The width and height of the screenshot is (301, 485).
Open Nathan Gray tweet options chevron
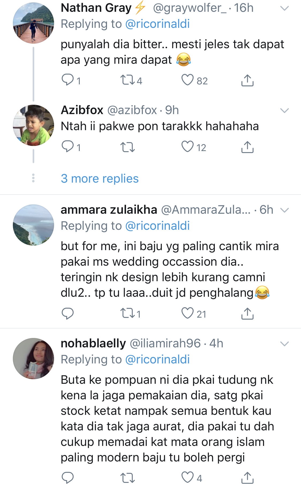point(284,9)
